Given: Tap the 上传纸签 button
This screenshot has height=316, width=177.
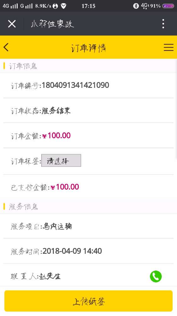Looking at the screenshot, I should tap(88, 301).
